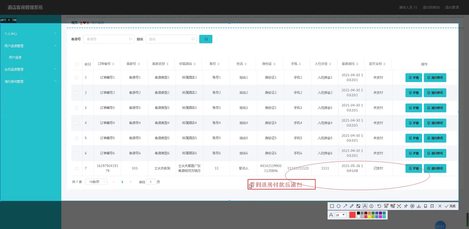Expand the 清扫房间管理 sidebar menu
Viewport: 469px width, 229px height.
(x=30, y=81)
